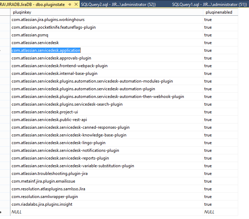Click com.atlassian.servicedesk.project-ui cell

pos(107,112)
